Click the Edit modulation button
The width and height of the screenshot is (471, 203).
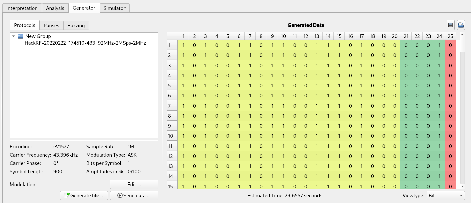[134, 185]
